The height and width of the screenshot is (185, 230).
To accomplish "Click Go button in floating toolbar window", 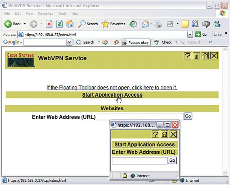I will pyautogui.click(x=172, y=160).
